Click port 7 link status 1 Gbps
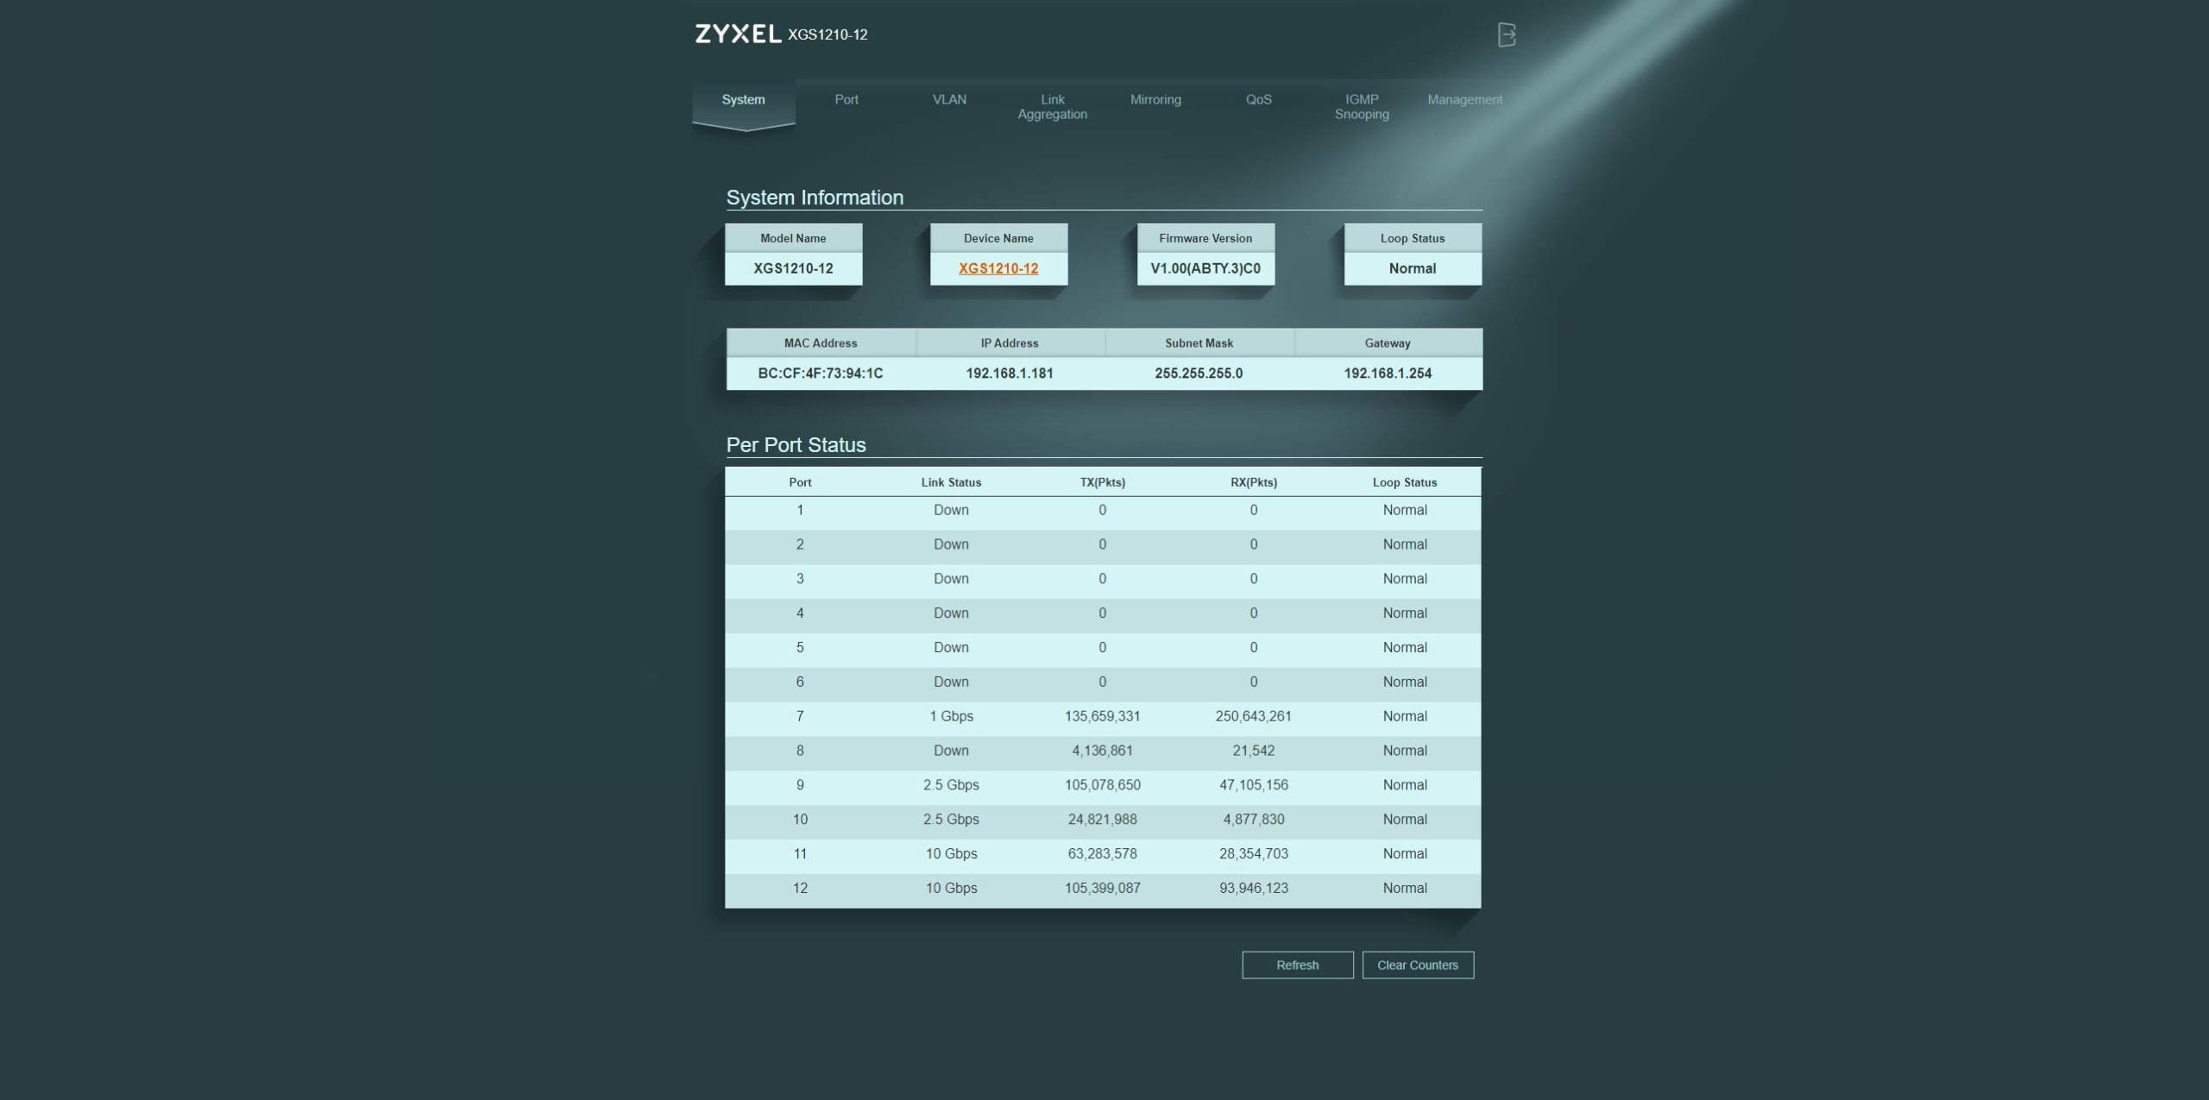This screenshot has width=2209, height=1100. (x=951, y=716)
